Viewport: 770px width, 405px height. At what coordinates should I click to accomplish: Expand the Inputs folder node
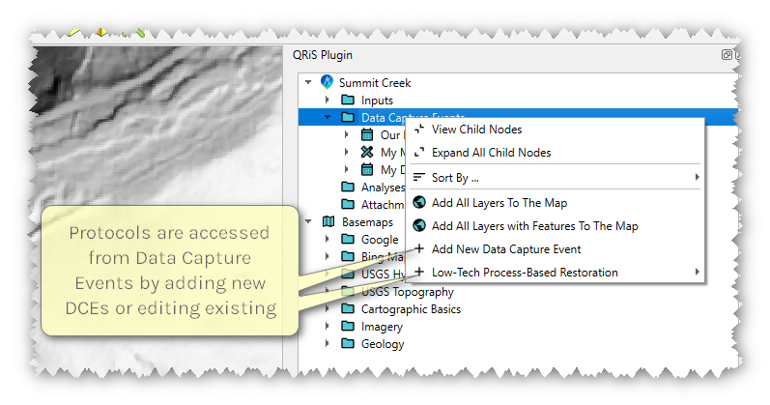coord(328,101)
